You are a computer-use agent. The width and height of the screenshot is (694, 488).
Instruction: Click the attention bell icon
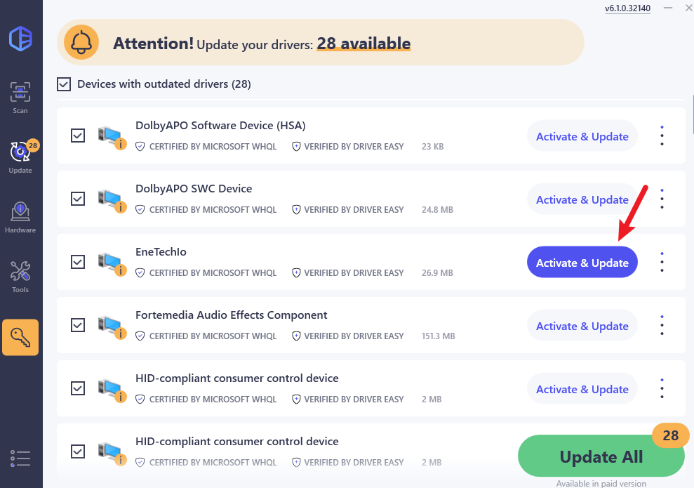point(81,43)
